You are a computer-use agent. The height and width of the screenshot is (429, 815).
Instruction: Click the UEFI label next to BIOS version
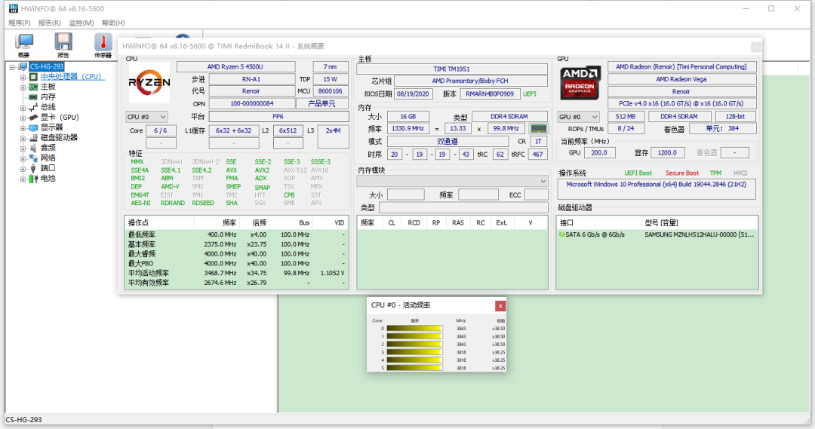(530, 94)
